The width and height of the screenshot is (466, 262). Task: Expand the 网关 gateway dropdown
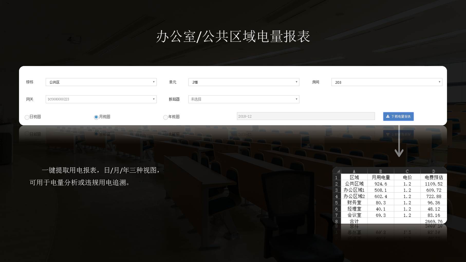(101, 99)
